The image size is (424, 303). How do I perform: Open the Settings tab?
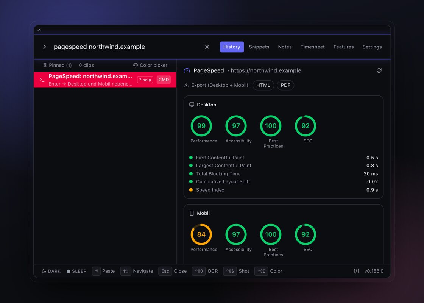point(372,47)
